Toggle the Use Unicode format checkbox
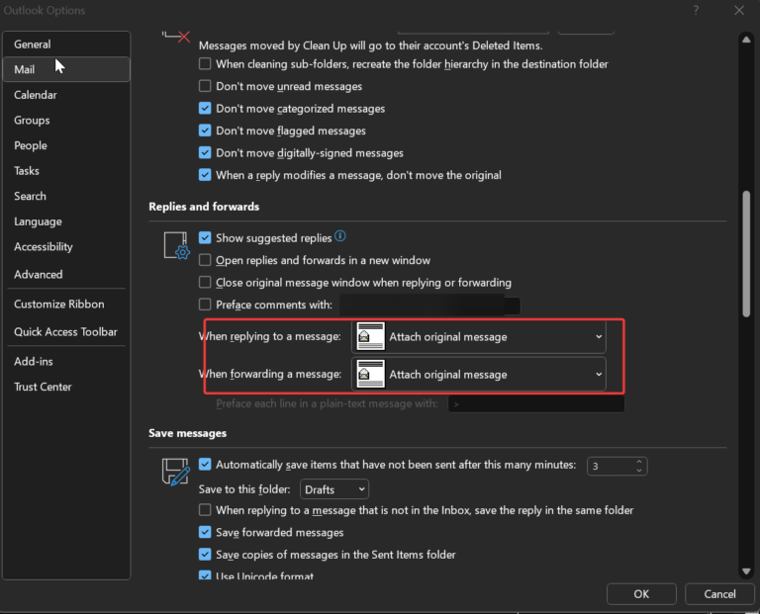This screenshot has width=760, height=614. click(205, 575)
